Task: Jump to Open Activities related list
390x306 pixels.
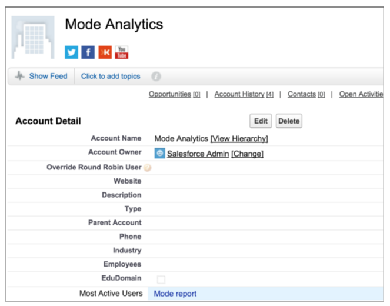Action: point(361,94)
